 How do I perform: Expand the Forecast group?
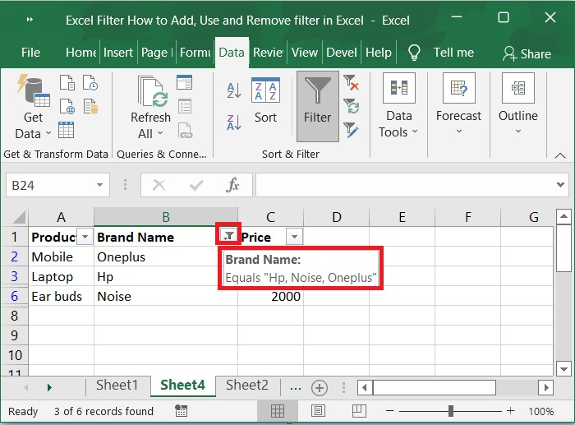click(458, 104)
